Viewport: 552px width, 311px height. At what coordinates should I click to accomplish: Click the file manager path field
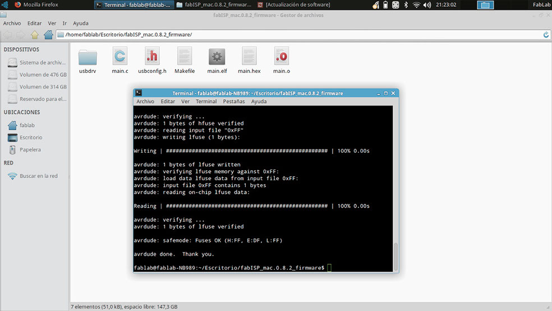(x=303, y=34)
